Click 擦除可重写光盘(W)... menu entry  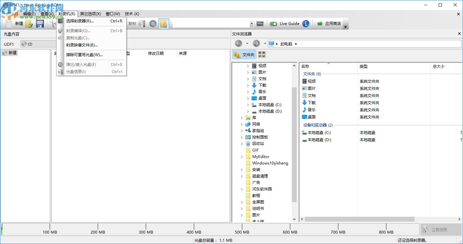click(x=91, y=55)
